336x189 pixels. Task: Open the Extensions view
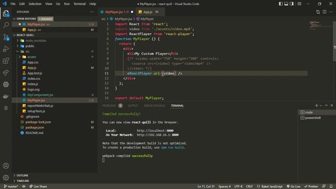[x=6, y=61]
